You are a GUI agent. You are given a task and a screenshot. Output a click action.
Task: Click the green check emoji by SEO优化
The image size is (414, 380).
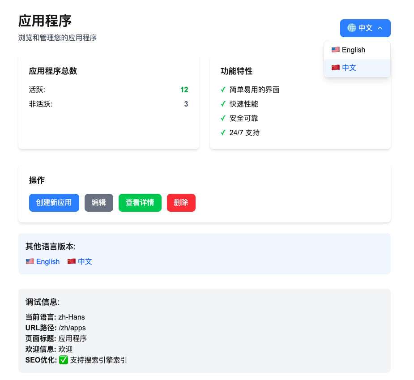(x=64, y=360)
